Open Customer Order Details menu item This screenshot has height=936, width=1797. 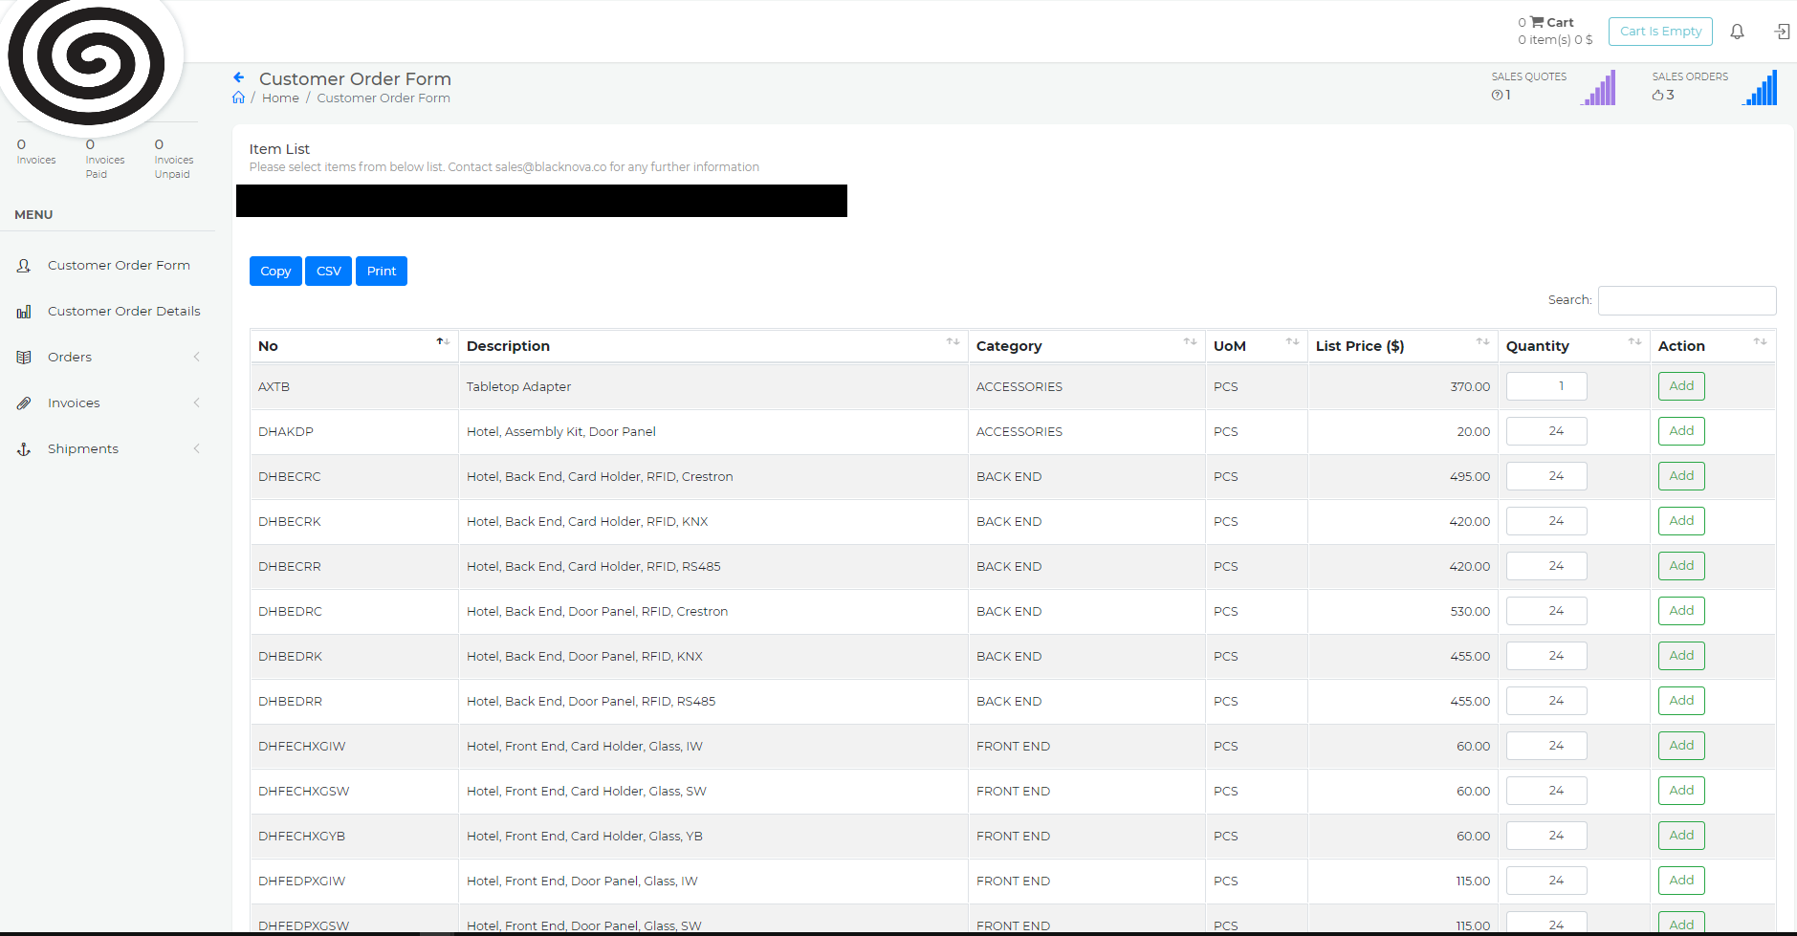[123, 311]
